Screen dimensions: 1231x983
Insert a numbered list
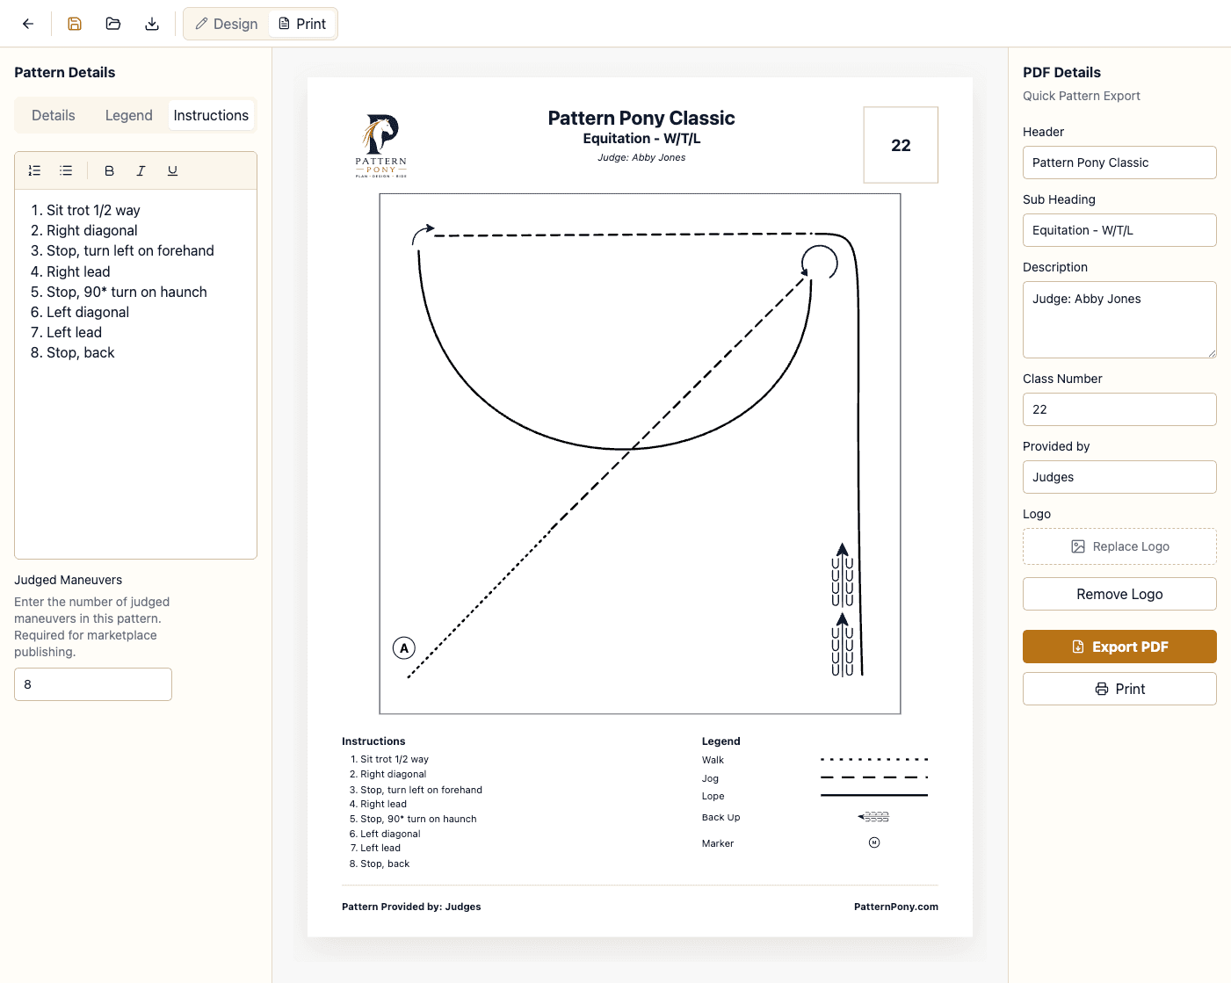(35, 170)
